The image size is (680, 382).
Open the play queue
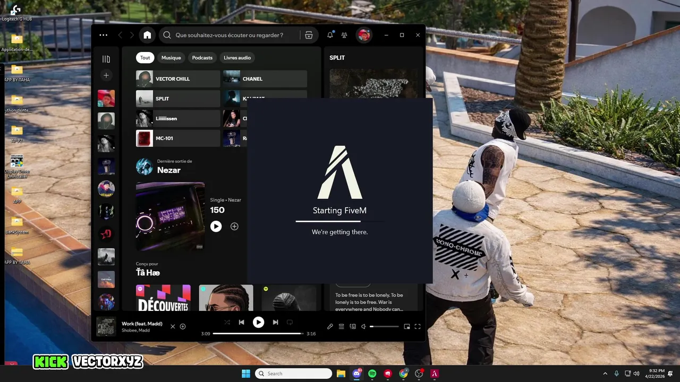click(x=342, y=327)
